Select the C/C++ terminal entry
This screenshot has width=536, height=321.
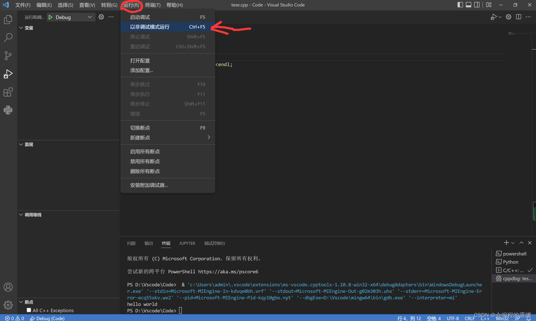click(x=514, y=270)
